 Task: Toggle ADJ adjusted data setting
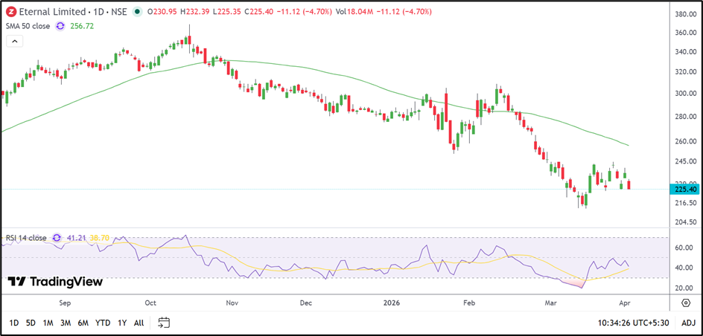click(x=688, y=323)
